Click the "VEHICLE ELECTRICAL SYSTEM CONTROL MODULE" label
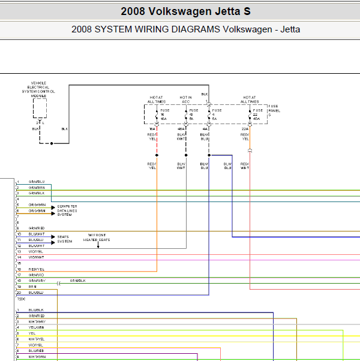Viewport: 360px width, 361px height. click(38, 89)
